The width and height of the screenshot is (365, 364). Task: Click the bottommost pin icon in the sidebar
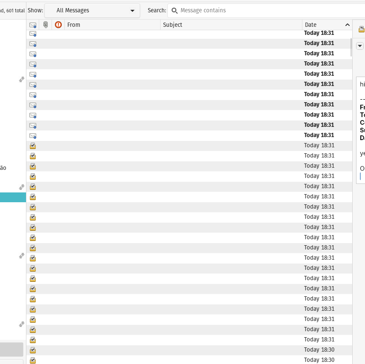point(22,324)
